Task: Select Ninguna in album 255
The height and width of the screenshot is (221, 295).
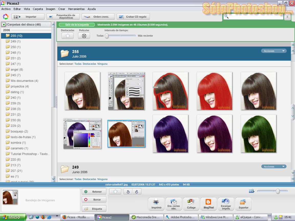Action: 102,64
